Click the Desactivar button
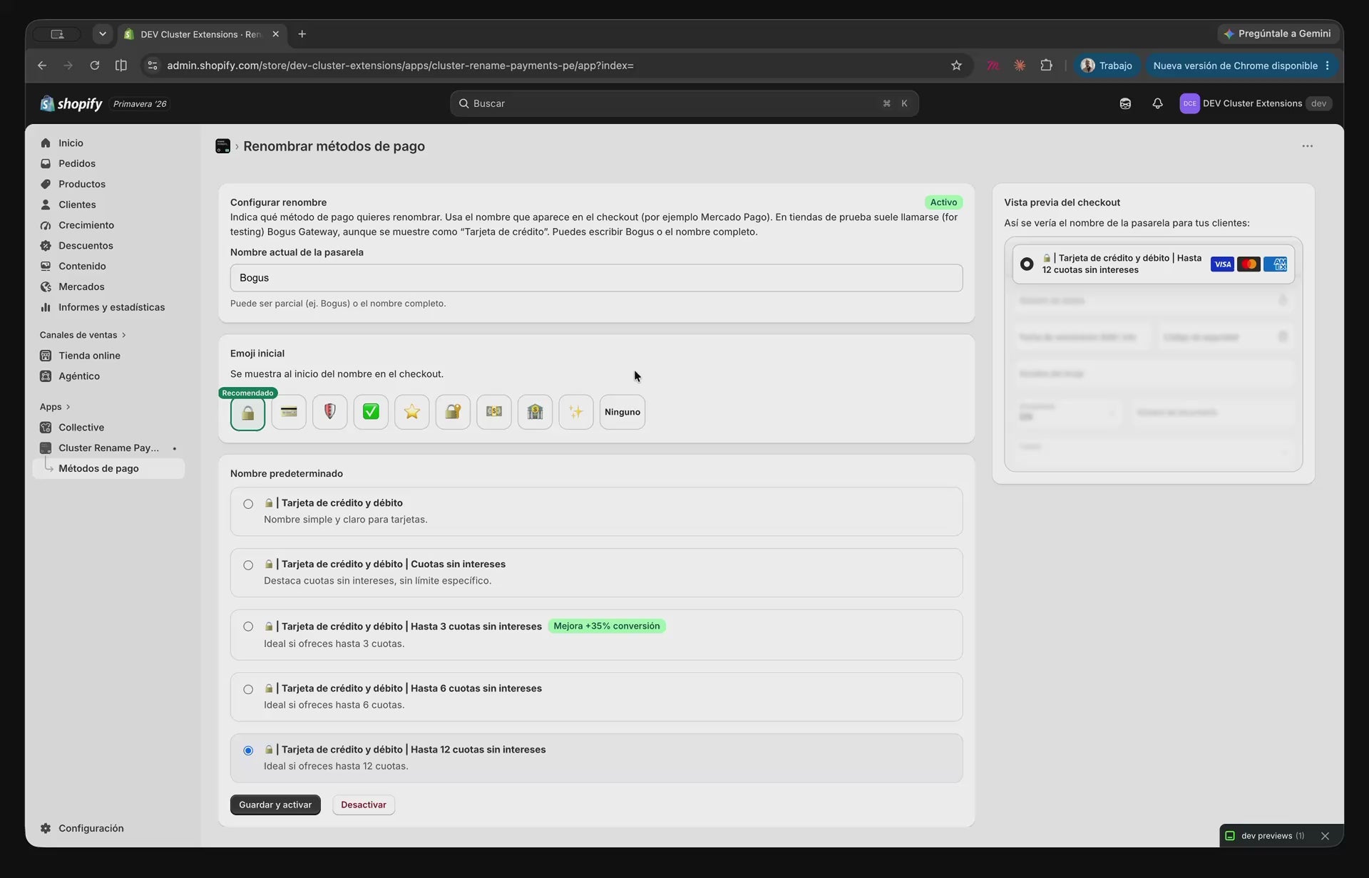 point(364,805)
